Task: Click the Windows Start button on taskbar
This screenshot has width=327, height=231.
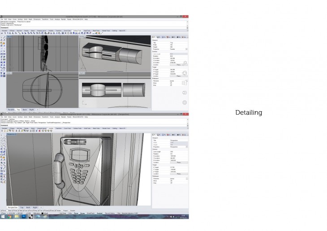Action: tap(3, 217)
